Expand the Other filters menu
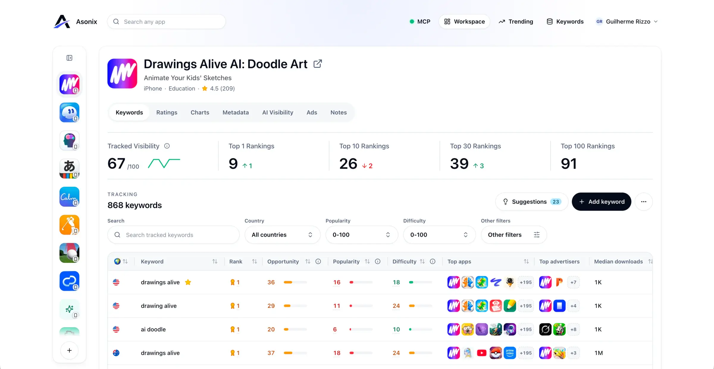The image size is (714, 369). (514, 235)
